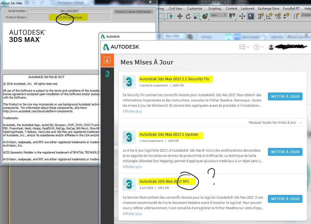Click Product License Information button
The image size is (311, 224).
pos(133,12)
